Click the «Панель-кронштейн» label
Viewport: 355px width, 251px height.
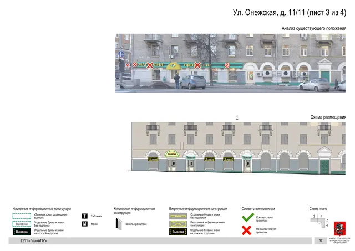136,224
